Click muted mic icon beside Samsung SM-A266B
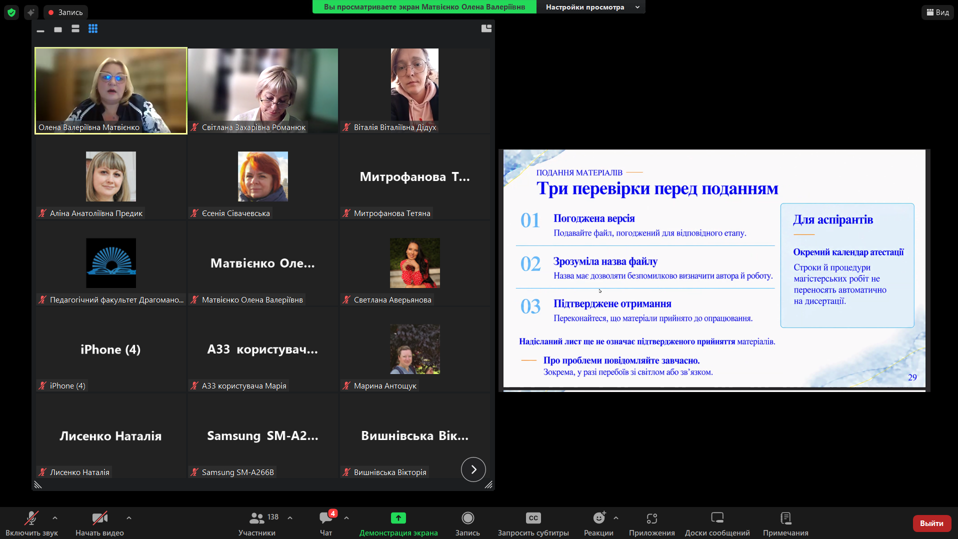The width and height of the screenshot is (958, 539). pos(194,472)
